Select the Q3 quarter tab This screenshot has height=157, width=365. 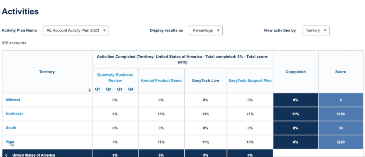119,89
